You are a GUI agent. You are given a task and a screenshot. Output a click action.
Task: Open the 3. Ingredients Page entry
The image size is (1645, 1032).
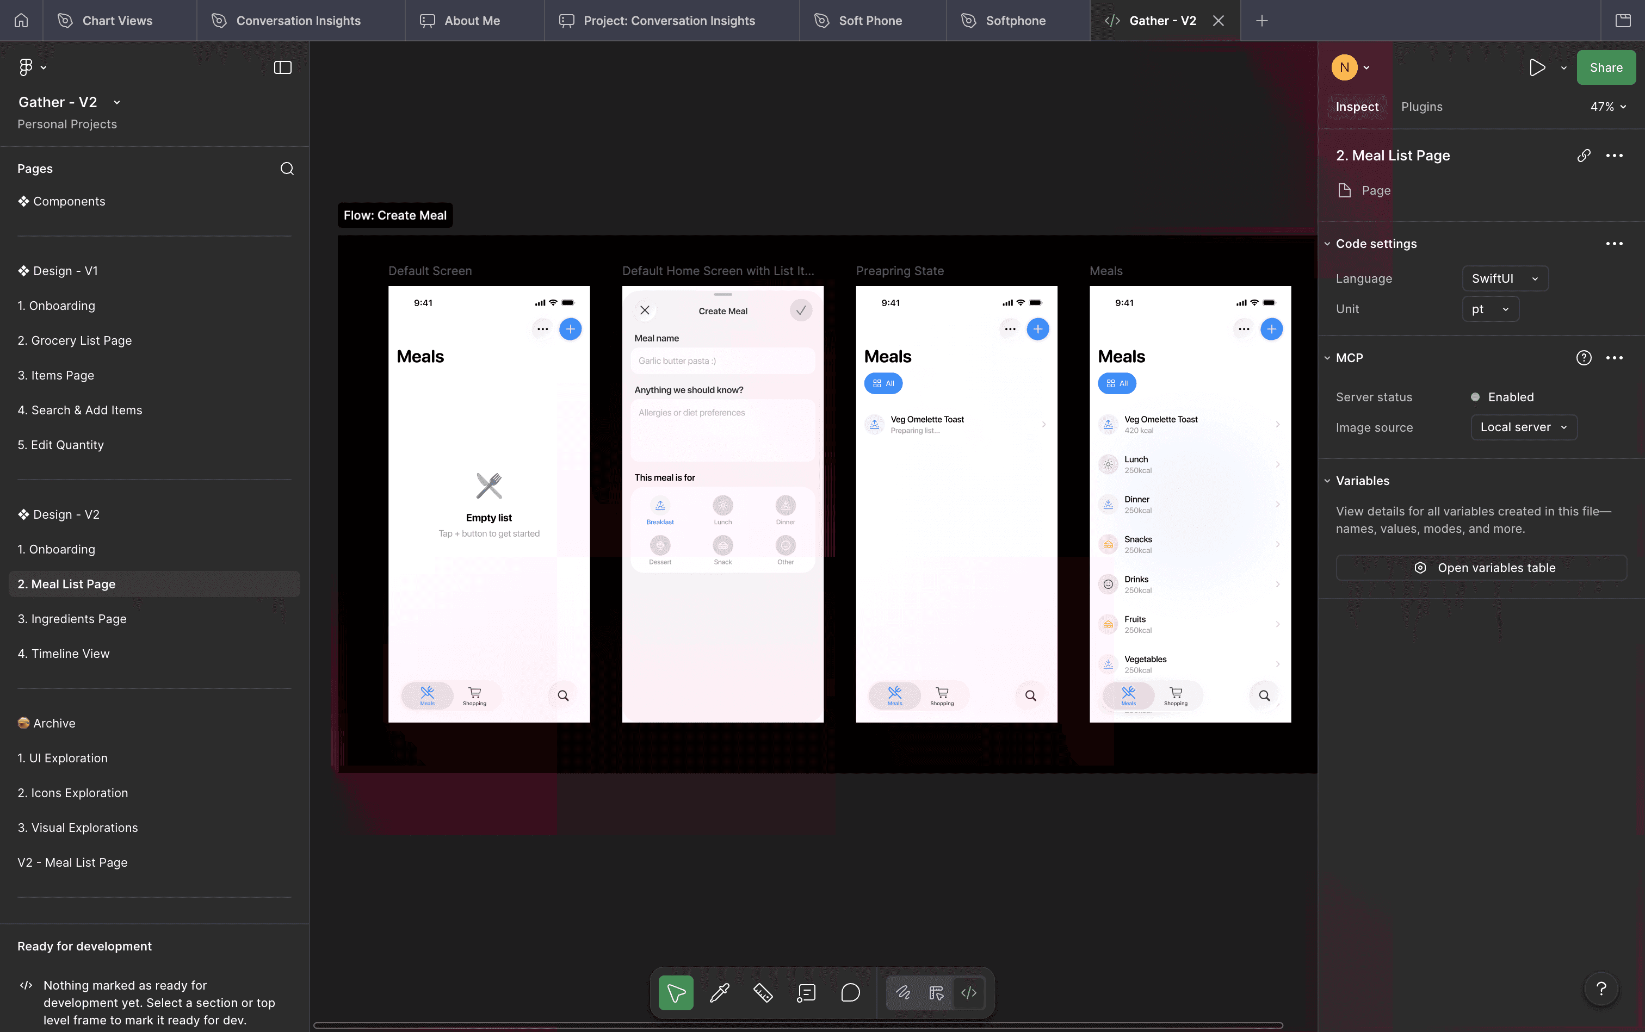(x=72, y=618)
